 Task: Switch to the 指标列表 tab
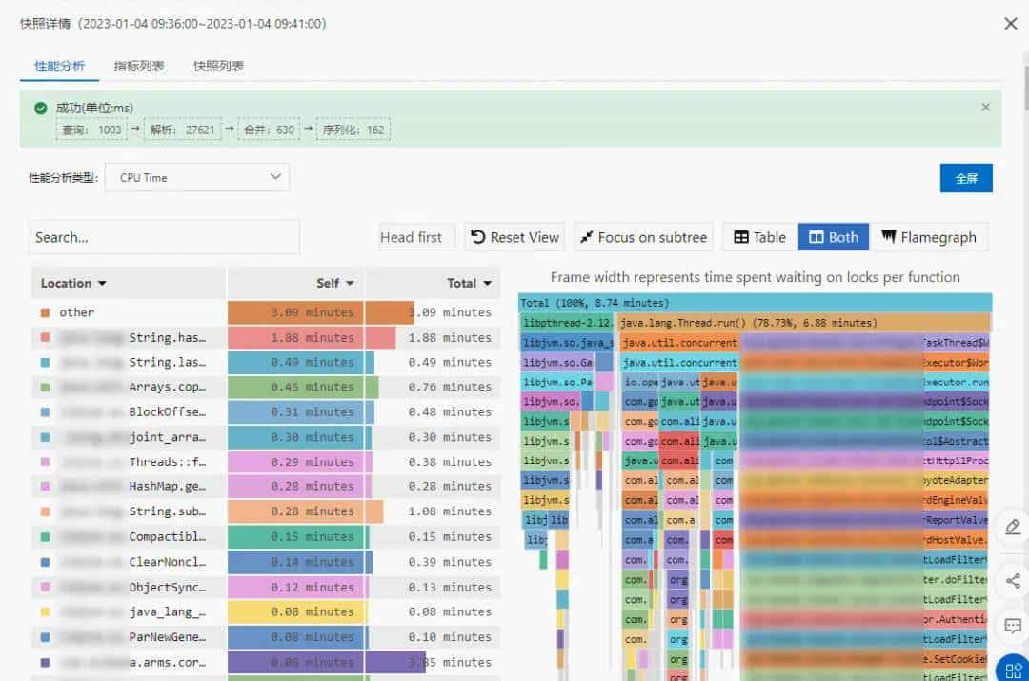click(138, 68)
